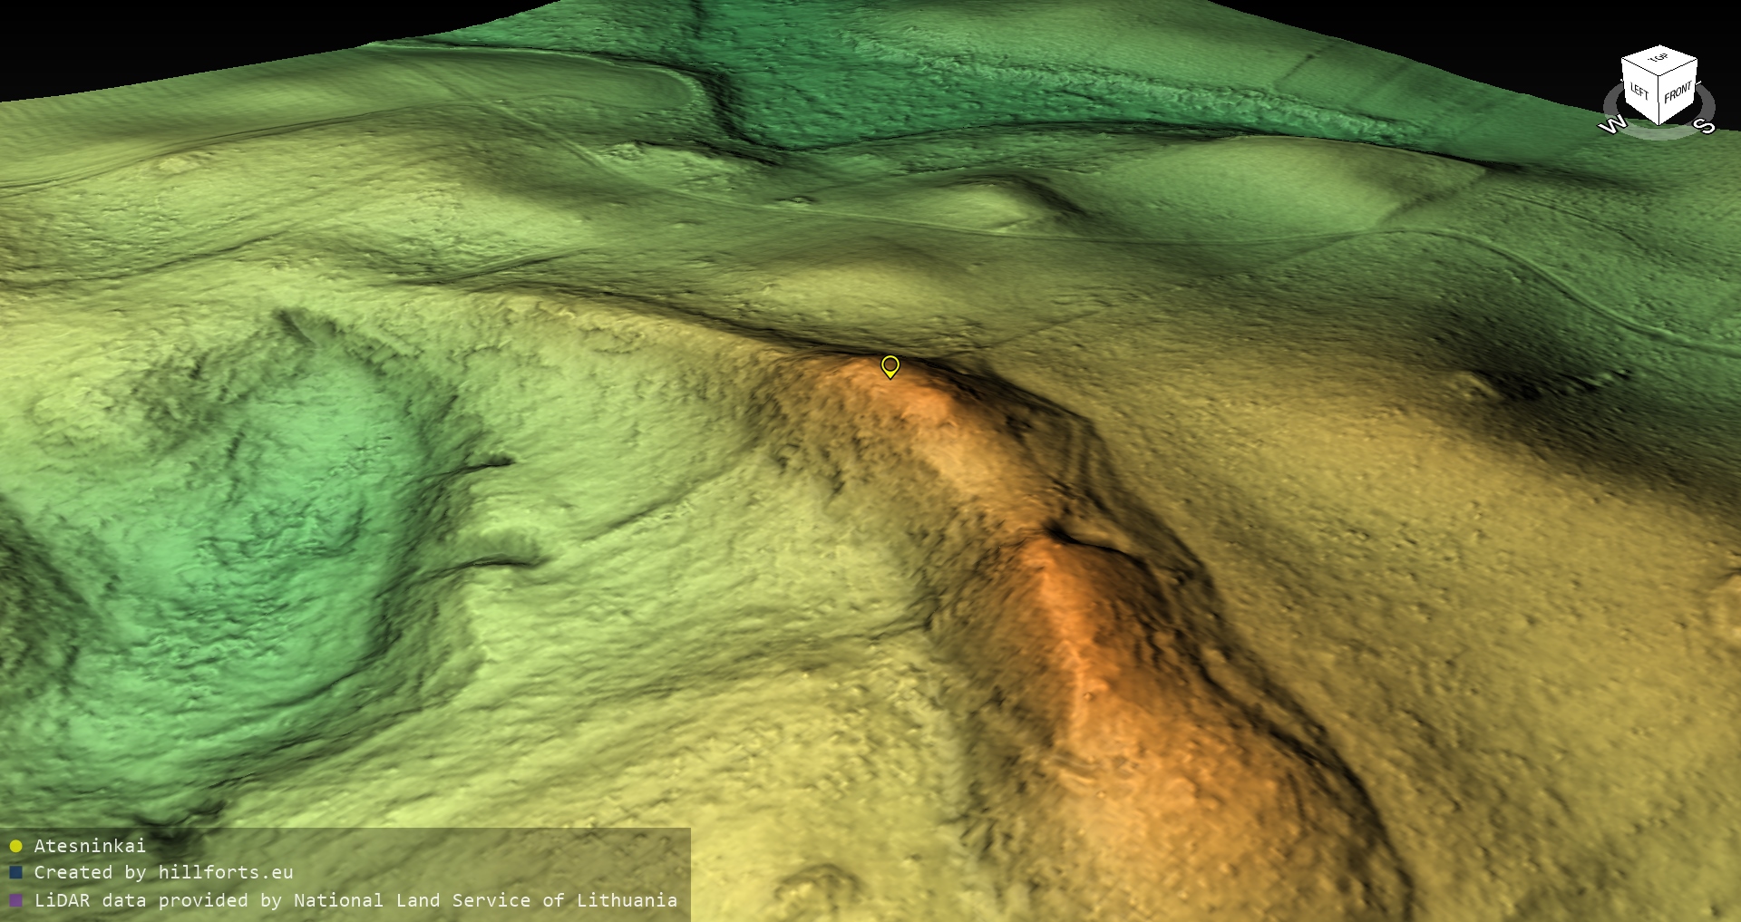
Task: Select the yellow Atesninkai location pin on terrain
Action: (x=890, y=365)
